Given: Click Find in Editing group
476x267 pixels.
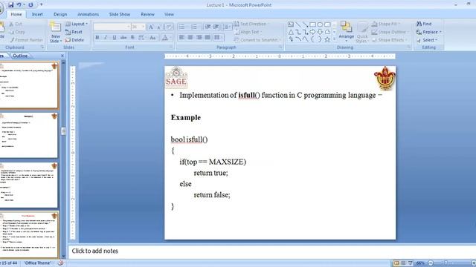Looking at the screenshot, I should [x=424, y=24].
